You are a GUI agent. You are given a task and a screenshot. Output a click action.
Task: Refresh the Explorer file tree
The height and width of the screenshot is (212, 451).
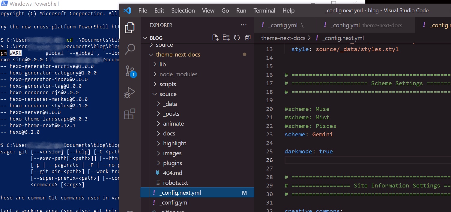coord(237,38)
